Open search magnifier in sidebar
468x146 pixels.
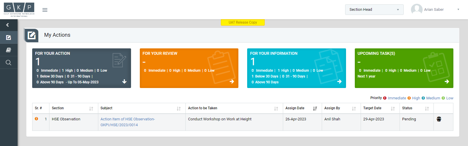pos(8,62)
